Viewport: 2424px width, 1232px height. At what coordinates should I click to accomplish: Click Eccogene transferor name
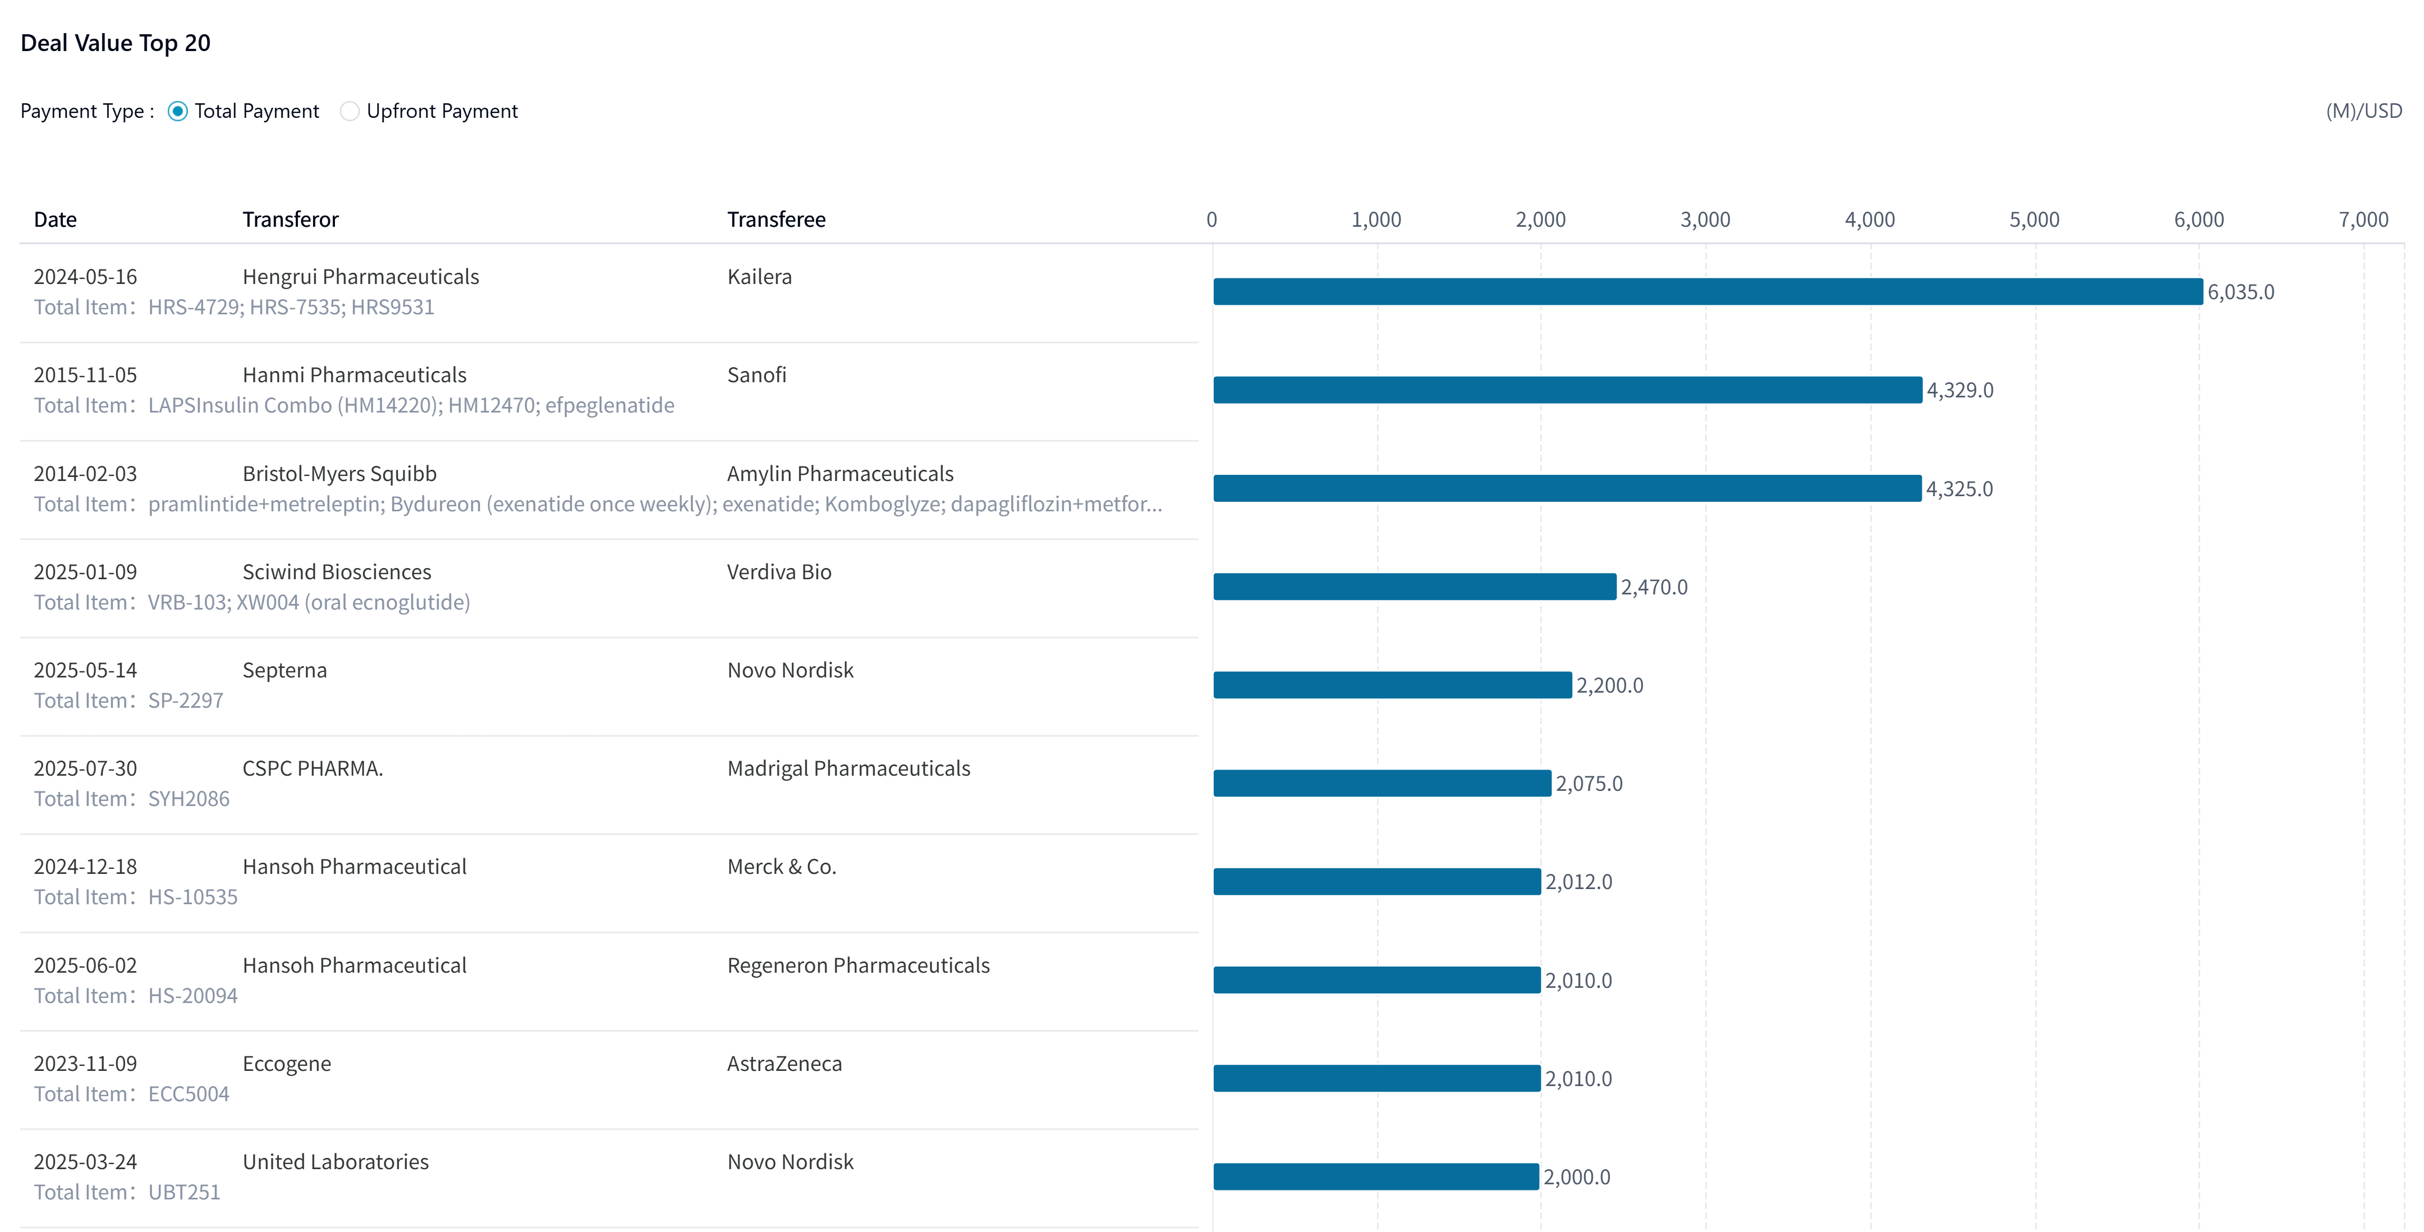(287, 1064)
